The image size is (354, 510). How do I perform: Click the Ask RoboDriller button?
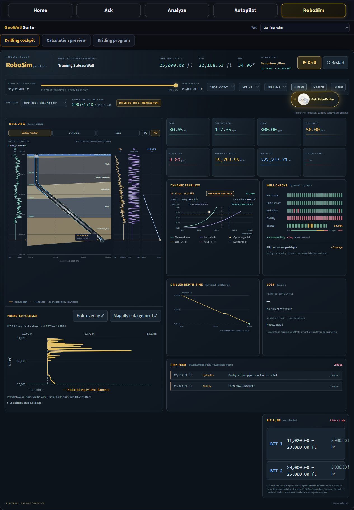point(315,99)
